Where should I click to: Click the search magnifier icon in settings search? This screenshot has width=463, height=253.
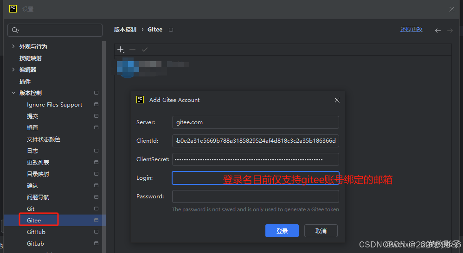pos(15,30)
